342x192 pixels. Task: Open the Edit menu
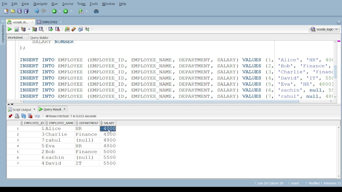[14, 4]
